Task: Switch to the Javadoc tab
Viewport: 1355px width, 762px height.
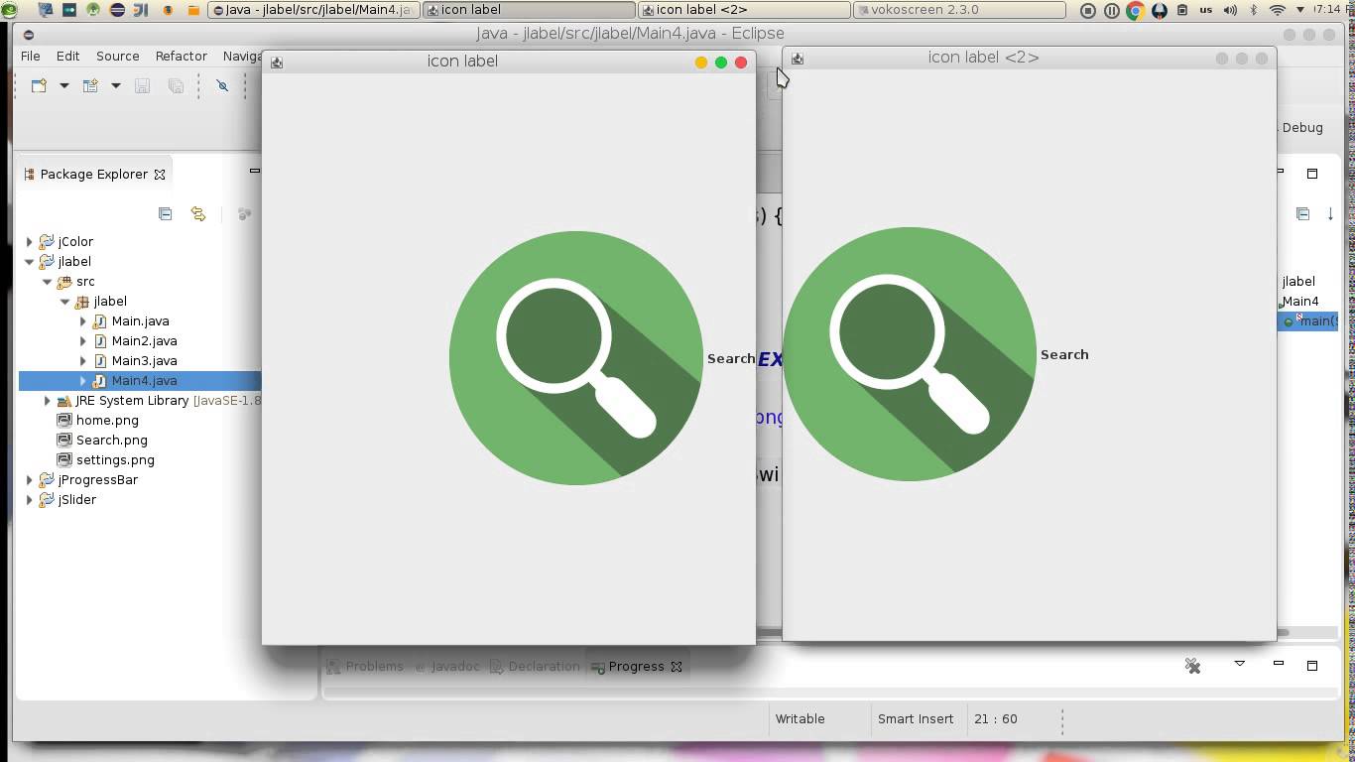Action: (447, 667)
